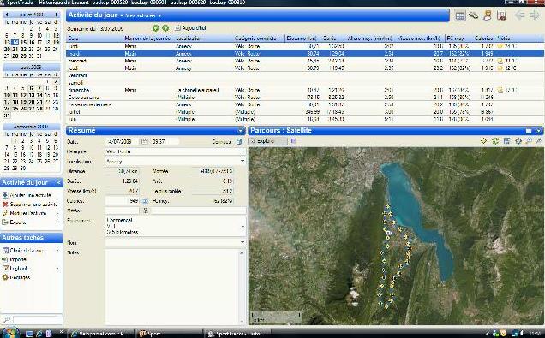Expand the Équipement dropdown
The width and height of the screenshot is (545, 338).
[x=243, y=227]
